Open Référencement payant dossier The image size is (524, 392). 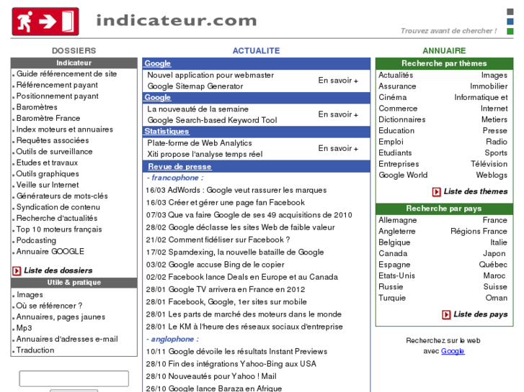click(x=57, y=85)
